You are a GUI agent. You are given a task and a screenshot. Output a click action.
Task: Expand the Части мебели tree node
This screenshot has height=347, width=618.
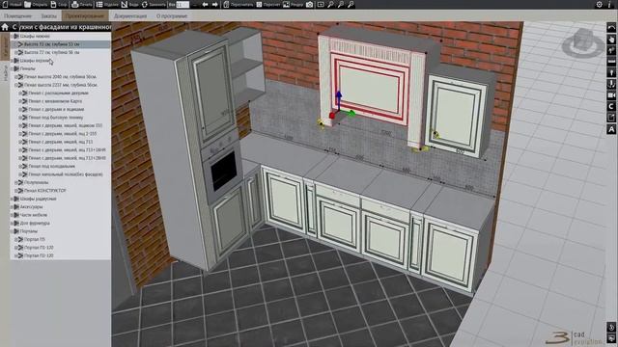[12, 215]
